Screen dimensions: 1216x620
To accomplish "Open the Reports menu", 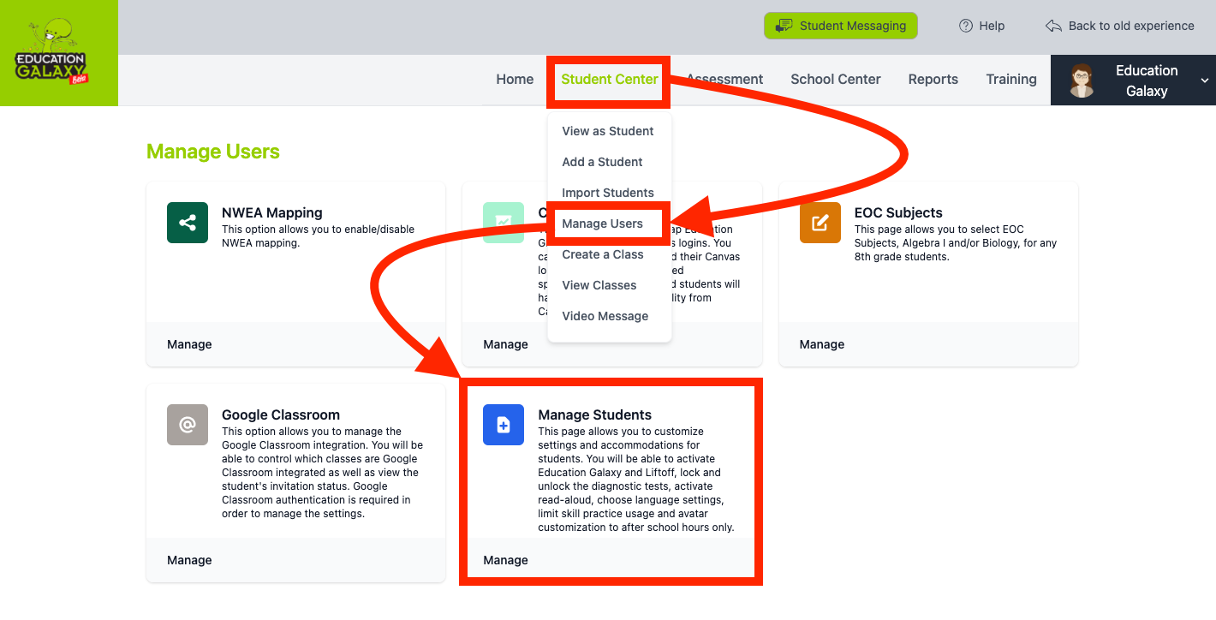I will point(933,79).
